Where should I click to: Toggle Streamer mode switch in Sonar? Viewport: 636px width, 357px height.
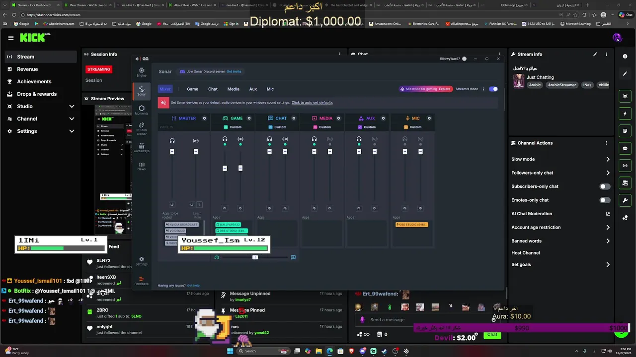tap(493, 89)
